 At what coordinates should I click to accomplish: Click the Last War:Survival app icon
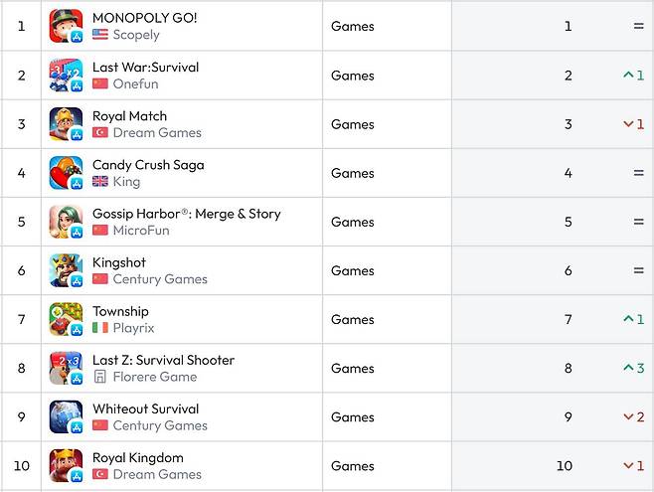tap(66, 76)
